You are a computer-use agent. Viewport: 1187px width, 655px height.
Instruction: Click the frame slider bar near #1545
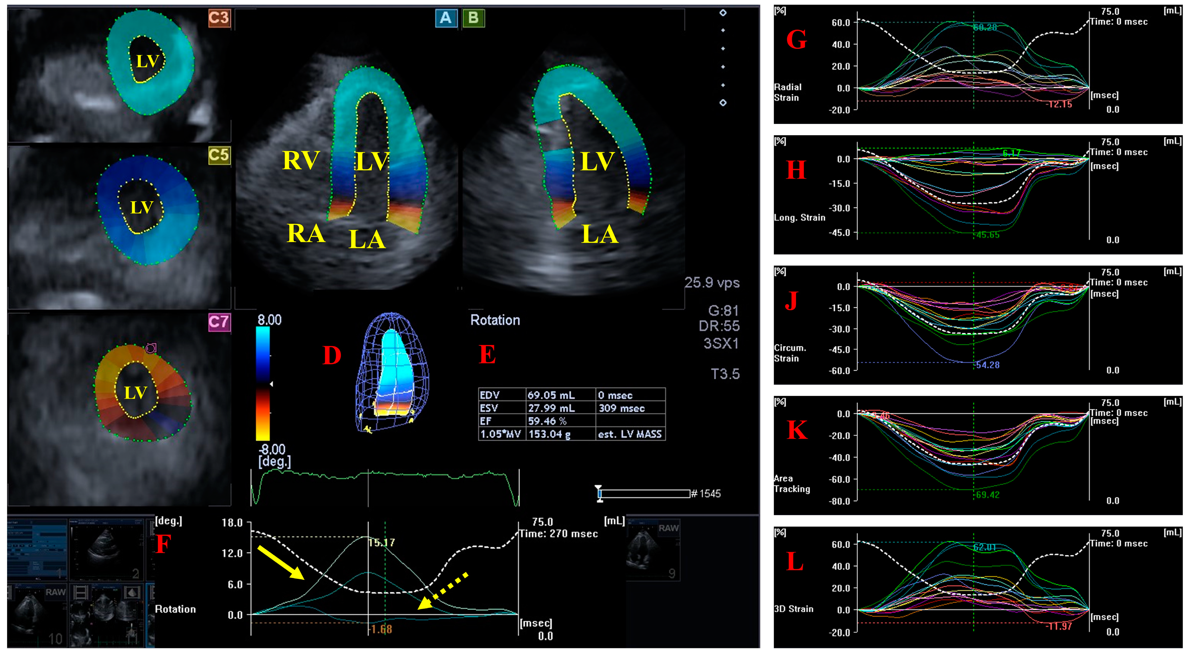[645, 494]
